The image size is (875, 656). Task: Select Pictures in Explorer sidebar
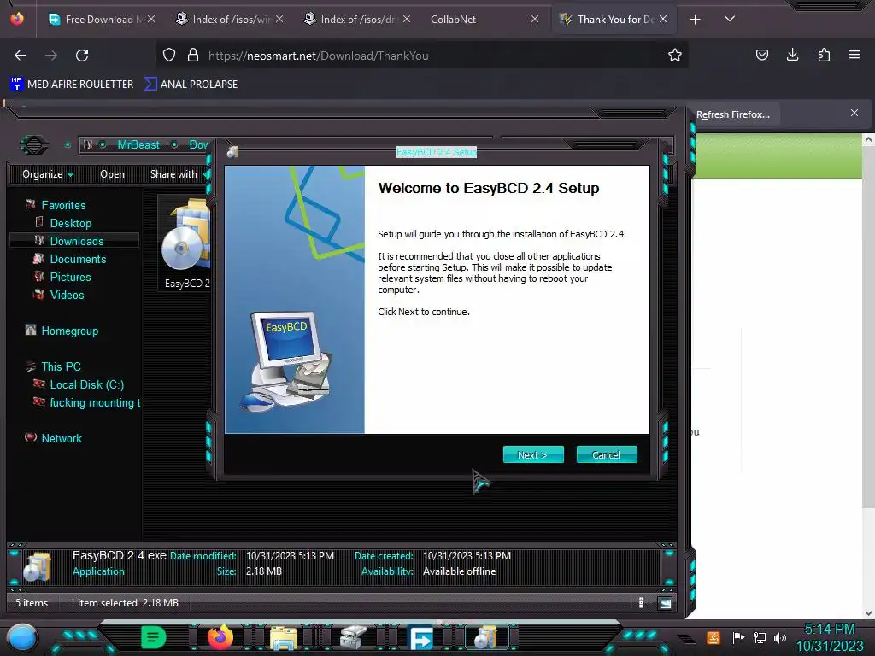pos(70,277)
